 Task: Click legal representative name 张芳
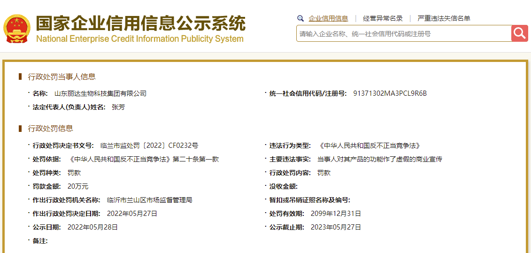(118, 107)
